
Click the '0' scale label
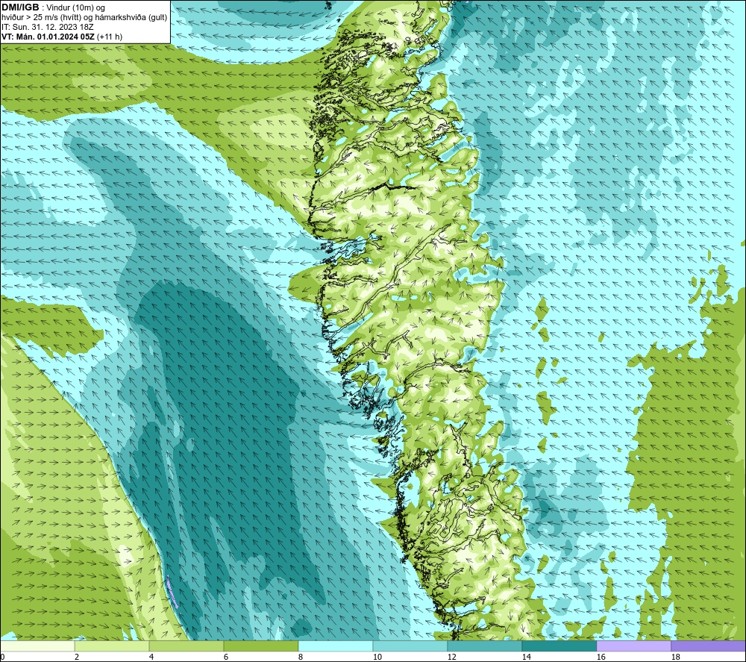coord(2,658)
